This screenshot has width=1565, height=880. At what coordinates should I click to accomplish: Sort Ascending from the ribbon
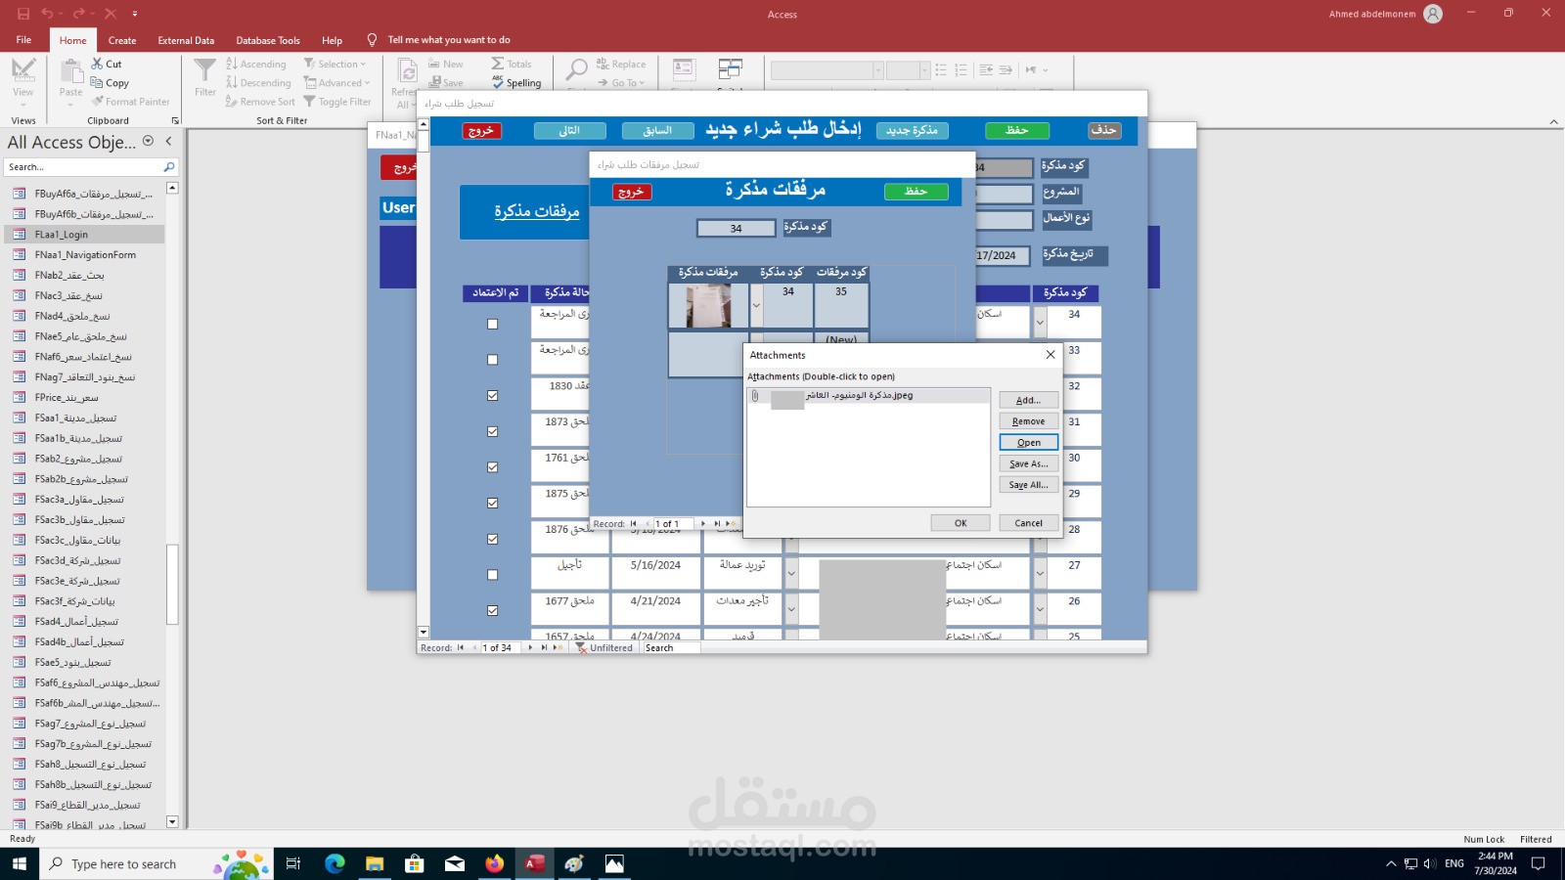click(x=256, y=65)
